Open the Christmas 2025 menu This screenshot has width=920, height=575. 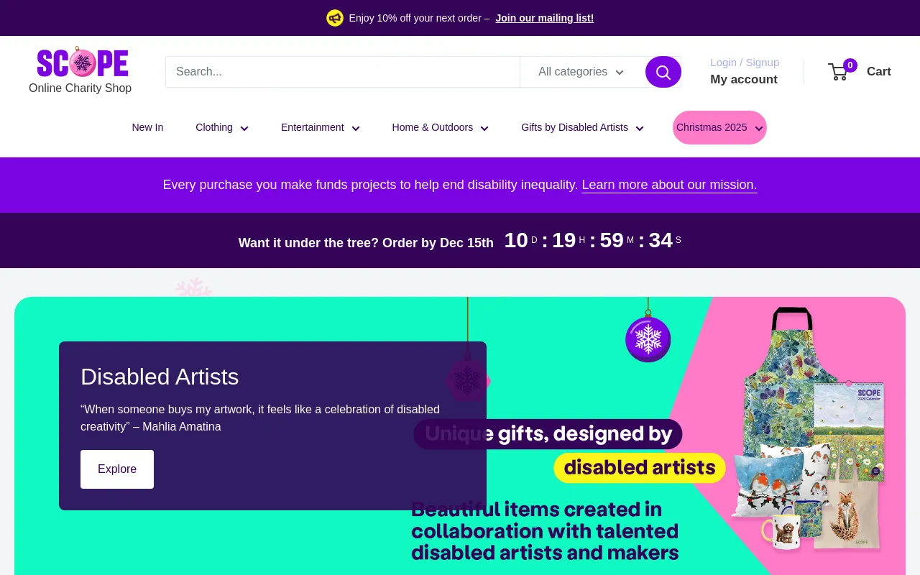(719, 127)
